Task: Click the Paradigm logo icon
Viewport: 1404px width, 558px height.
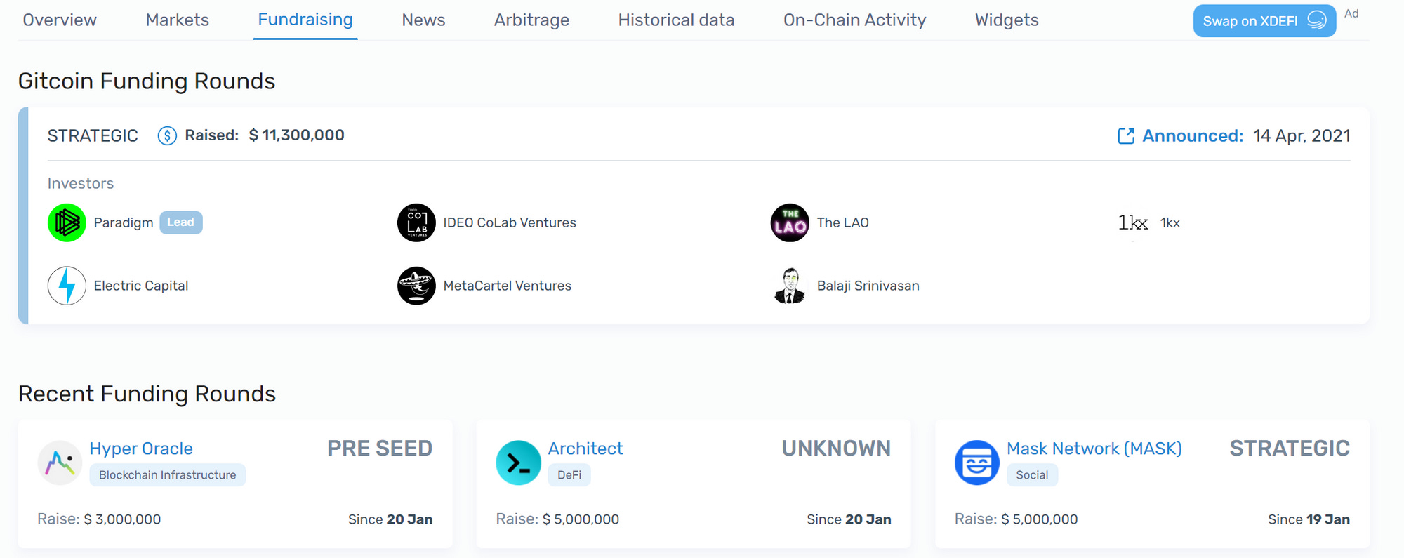Action: (x=67, y=222)
